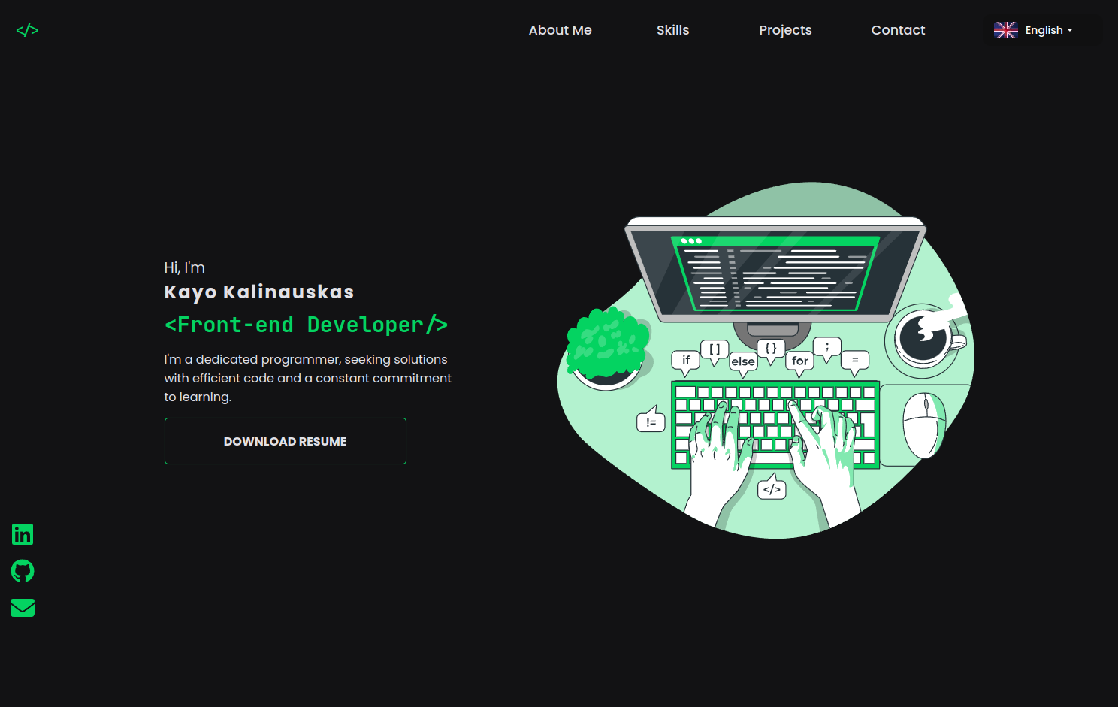Viewport: 1118px width, 707px height.
Task: Open the GitHub profile icon
Action: pyautogui.click(x=23, y=571)
